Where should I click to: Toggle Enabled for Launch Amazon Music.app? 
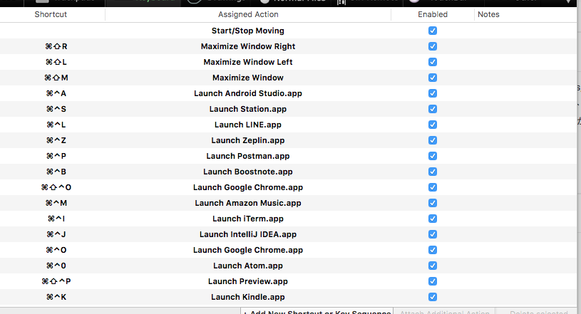coord(433,203)
